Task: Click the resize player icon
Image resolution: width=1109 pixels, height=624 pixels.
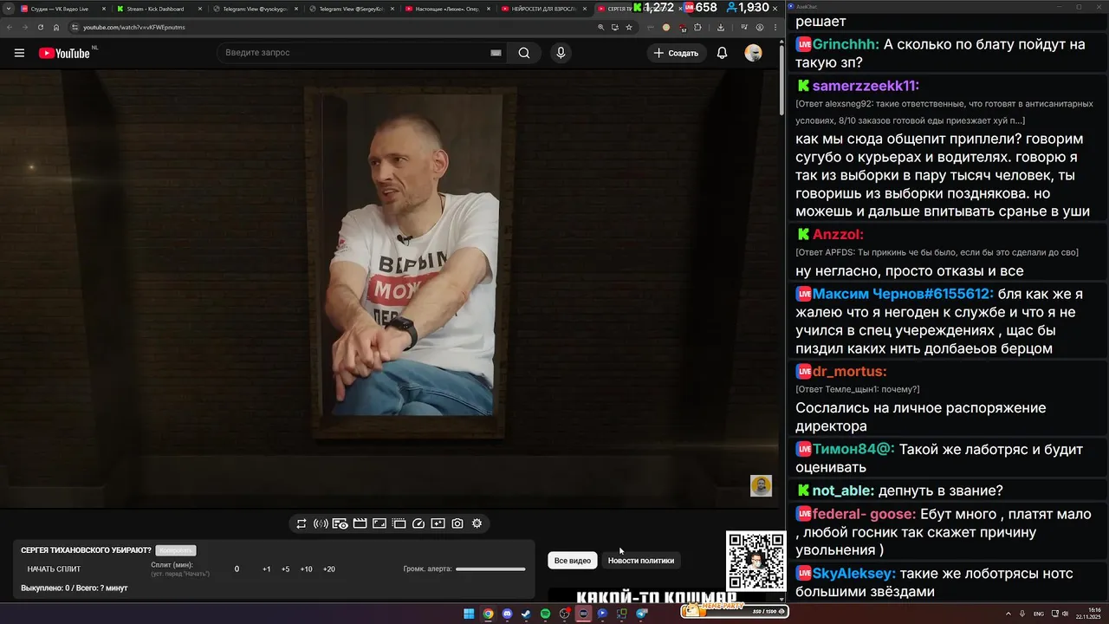Action: click(x=379, y=523)
